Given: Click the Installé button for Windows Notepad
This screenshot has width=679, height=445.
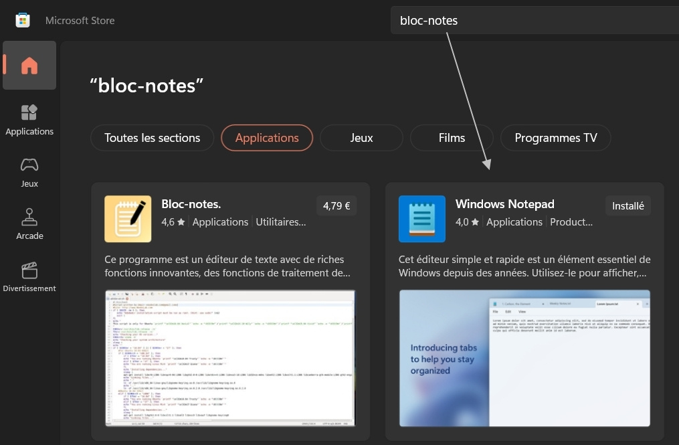Looking at the screenshot, I should pos(627,205).
